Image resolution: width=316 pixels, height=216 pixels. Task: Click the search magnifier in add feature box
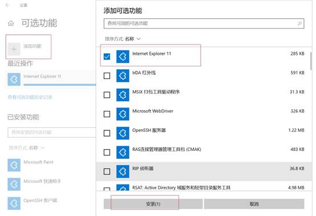pos(299,23)
